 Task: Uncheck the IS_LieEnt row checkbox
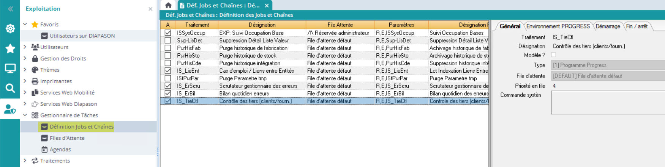(x=168, y=71)
